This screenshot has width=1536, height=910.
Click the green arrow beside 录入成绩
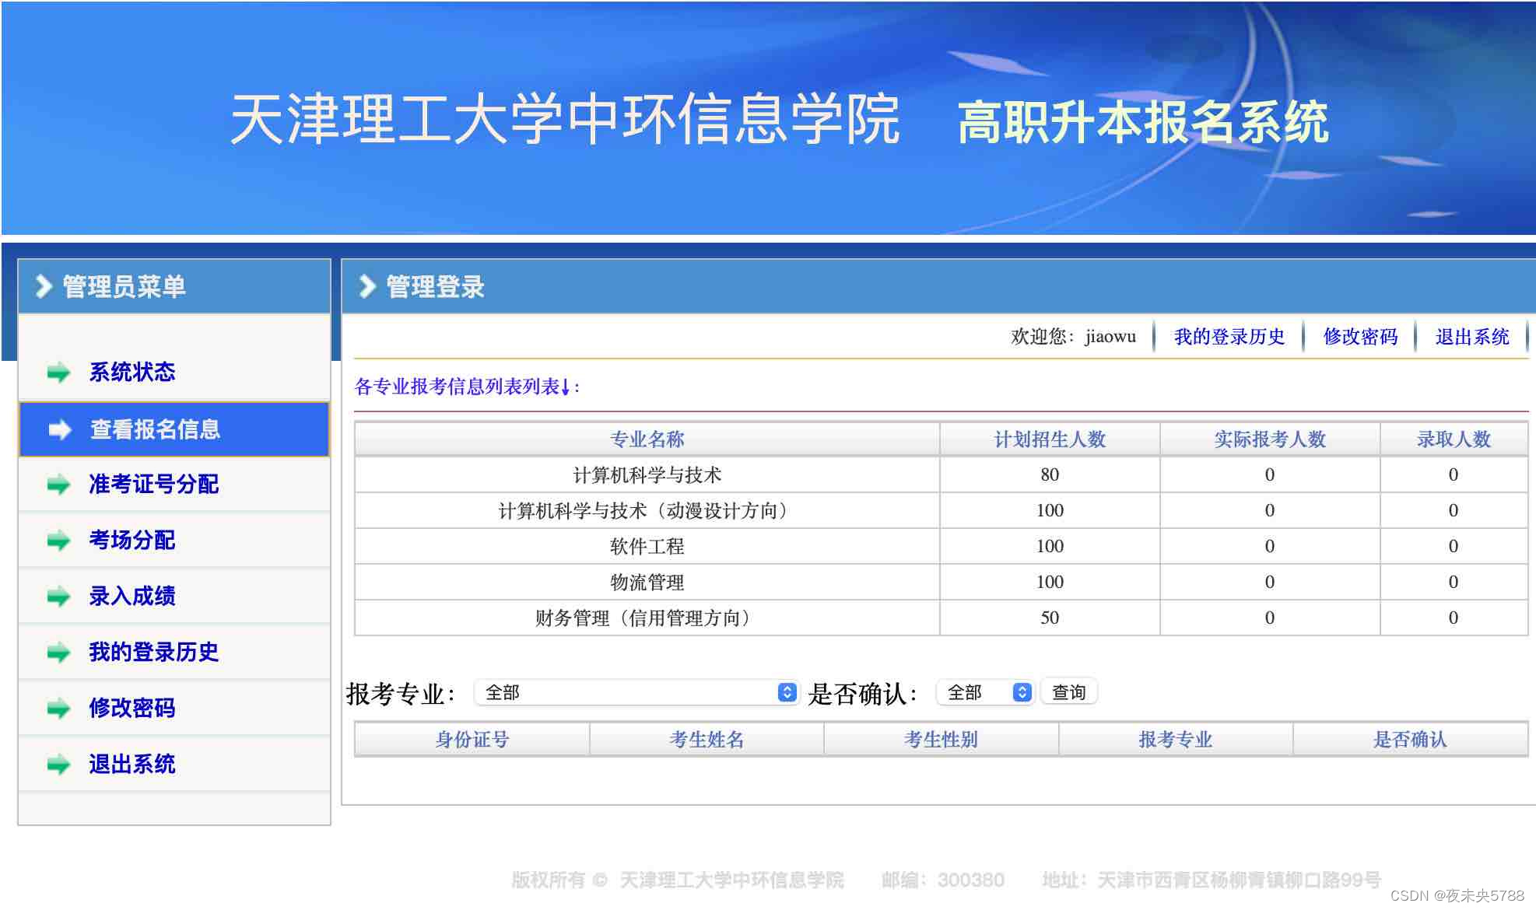tap(58, 597)
